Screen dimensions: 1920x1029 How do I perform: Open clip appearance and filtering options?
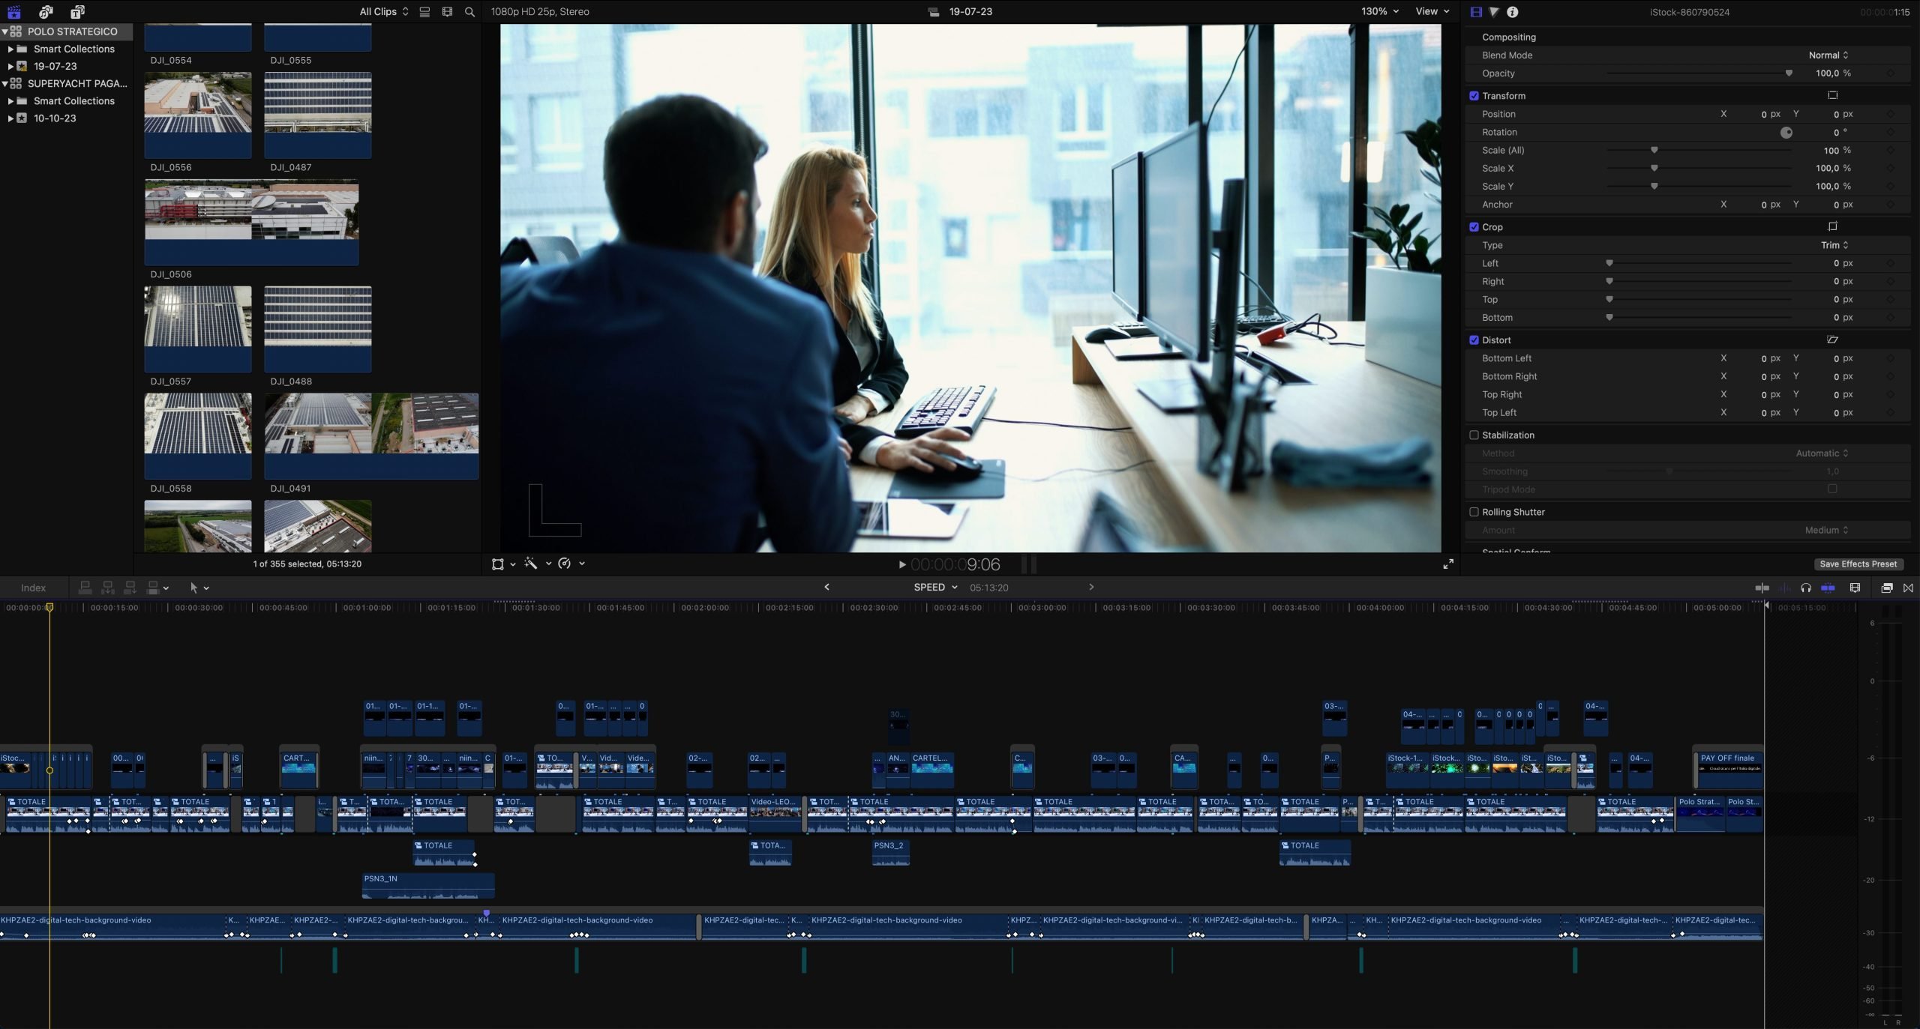tap(447, 12)
